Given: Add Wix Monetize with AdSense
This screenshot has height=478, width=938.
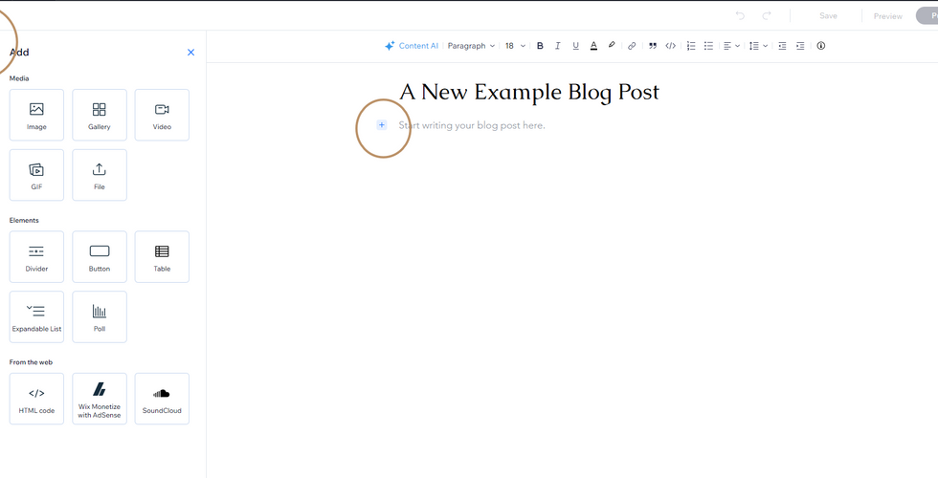Looking at the screenshot, I should point(100,400).
